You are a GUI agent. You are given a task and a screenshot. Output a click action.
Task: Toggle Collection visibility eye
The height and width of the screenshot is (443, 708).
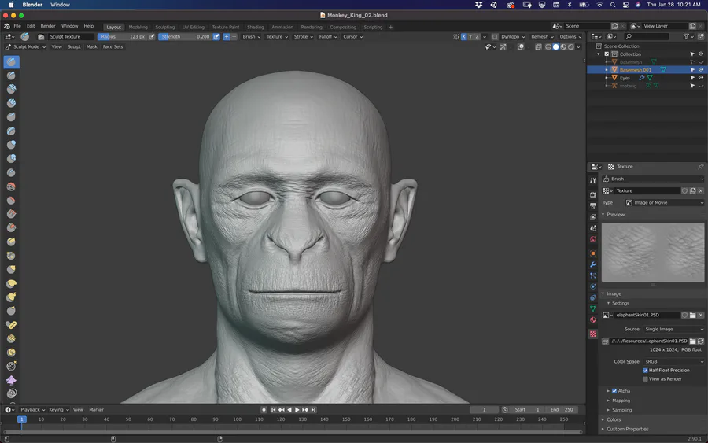point(701,54)
